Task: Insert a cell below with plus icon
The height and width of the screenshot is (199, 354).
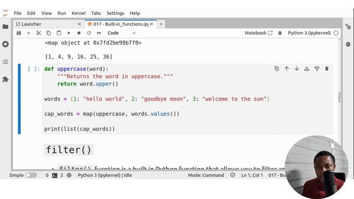Action: coord(29,33)
